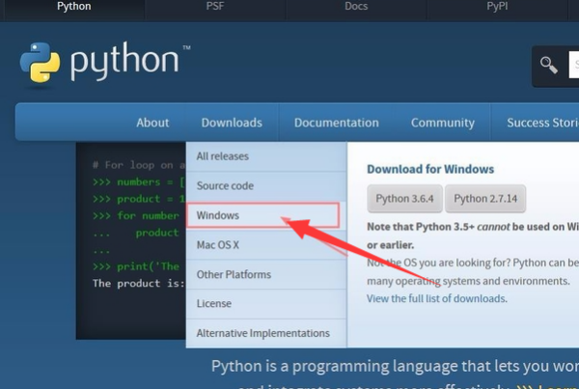The width and height of the screenshot is (579, 389).
Task: Click Windows in the Downloads dropdown
Action: (218, 215)
